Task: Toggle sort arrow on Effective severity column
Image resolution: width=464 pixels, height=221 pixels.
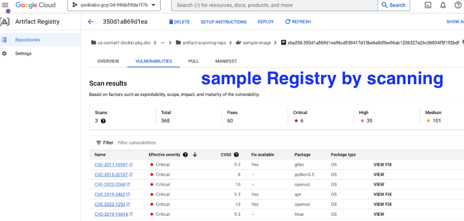Action: (195, 154)
